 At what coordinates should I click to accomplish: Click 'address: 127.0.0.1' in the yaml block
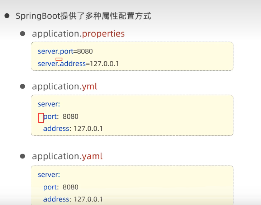(x=73, y=199)
